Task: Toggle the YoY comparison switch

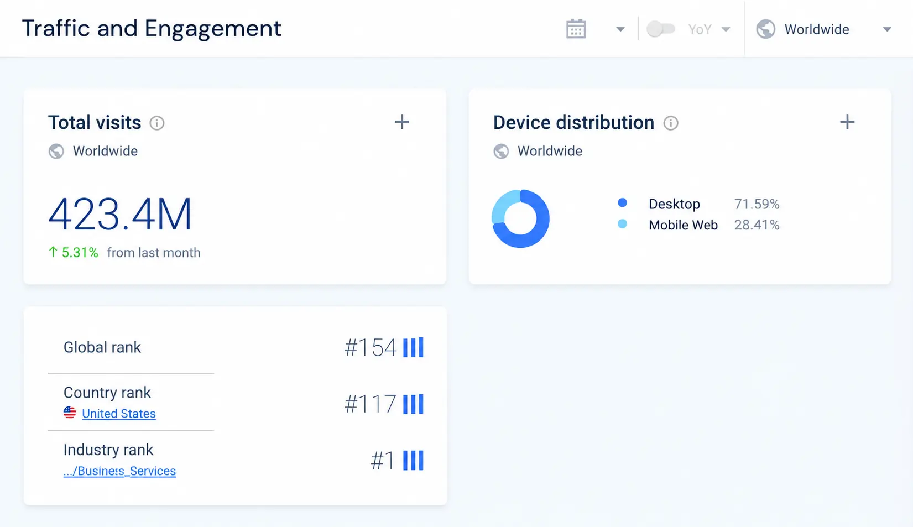Action: (x=660, y=29)
